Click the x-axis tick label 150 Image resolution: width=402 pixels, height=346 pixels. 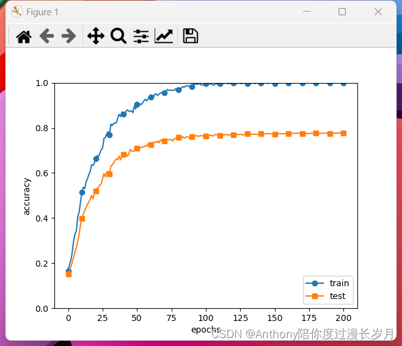coord(274,318)
